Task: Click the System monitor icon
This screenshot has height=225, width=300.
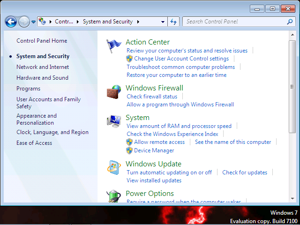Action: [114, 121]
